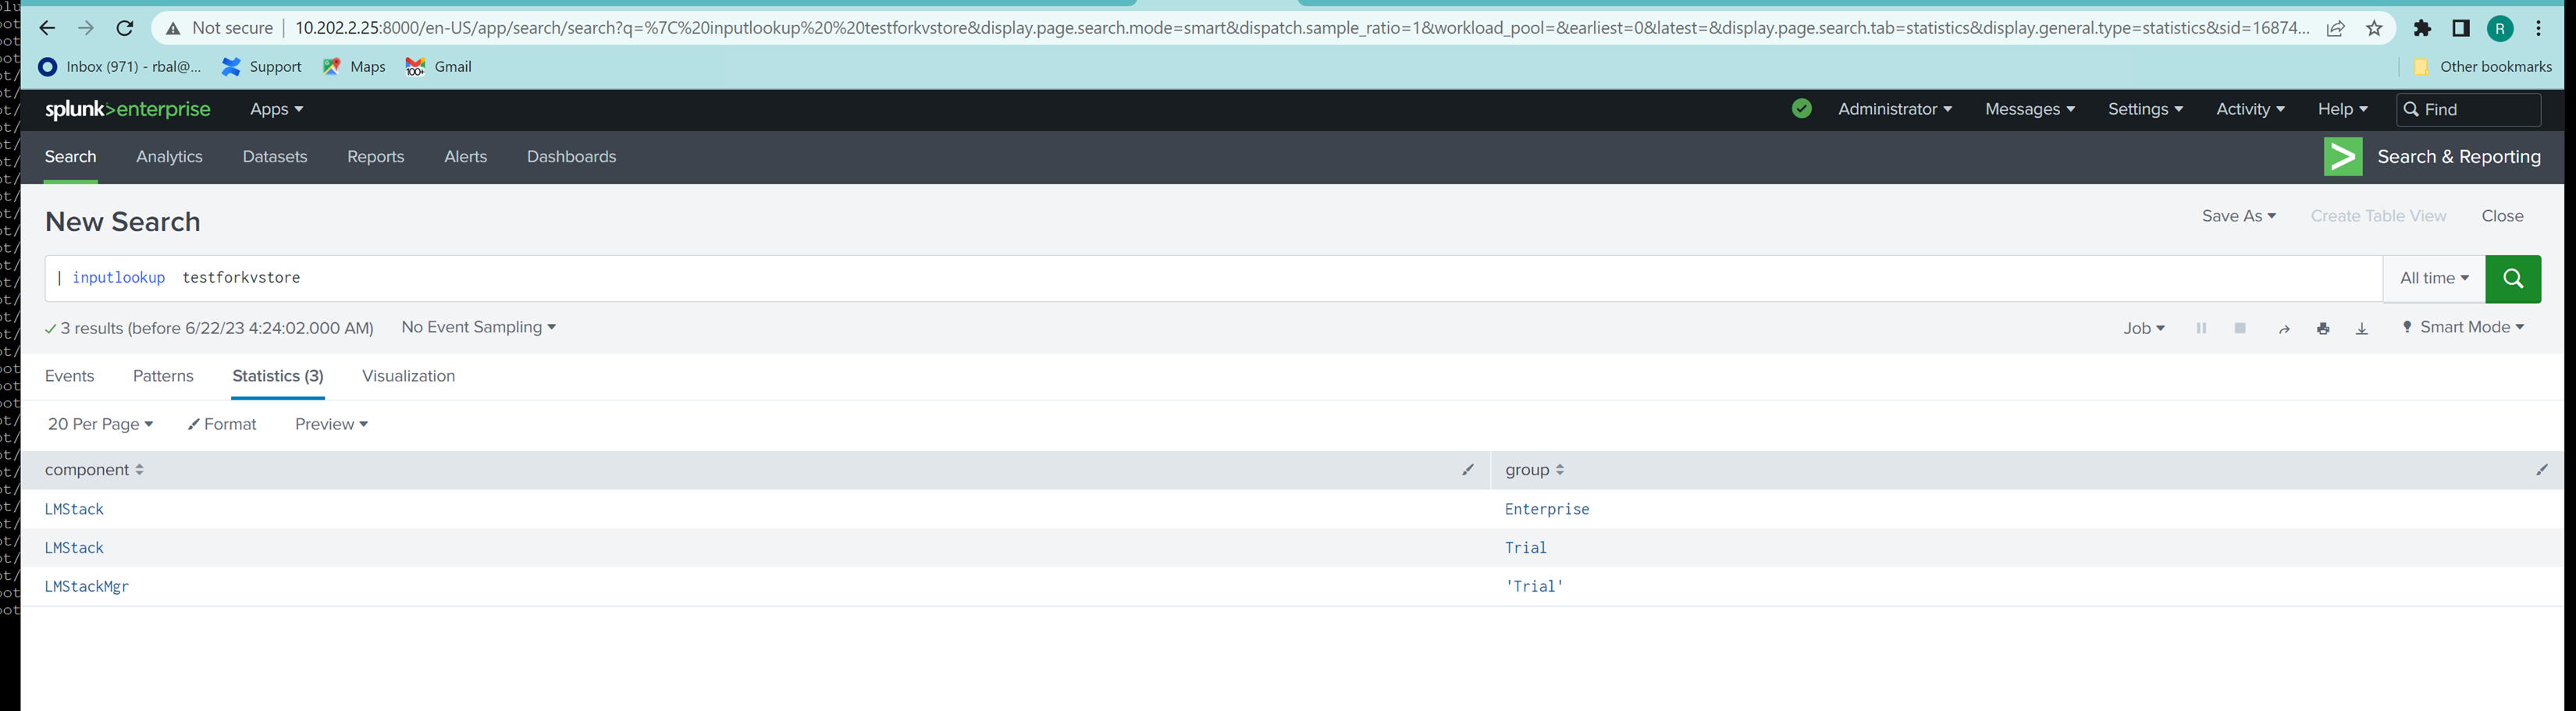Click the share job icon
Screen dimensions: 2576x711
2284,327
